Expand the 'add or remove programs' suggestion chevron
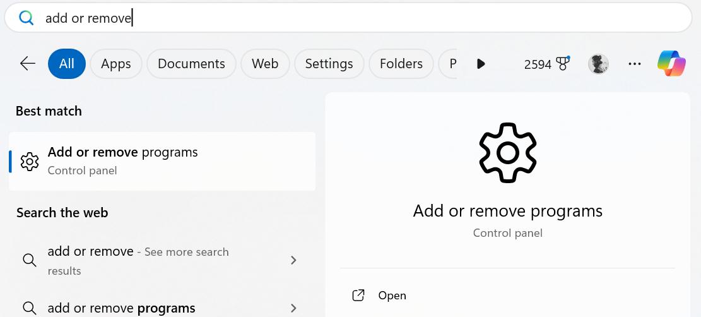Screen dimensions: 701x317 293,308
